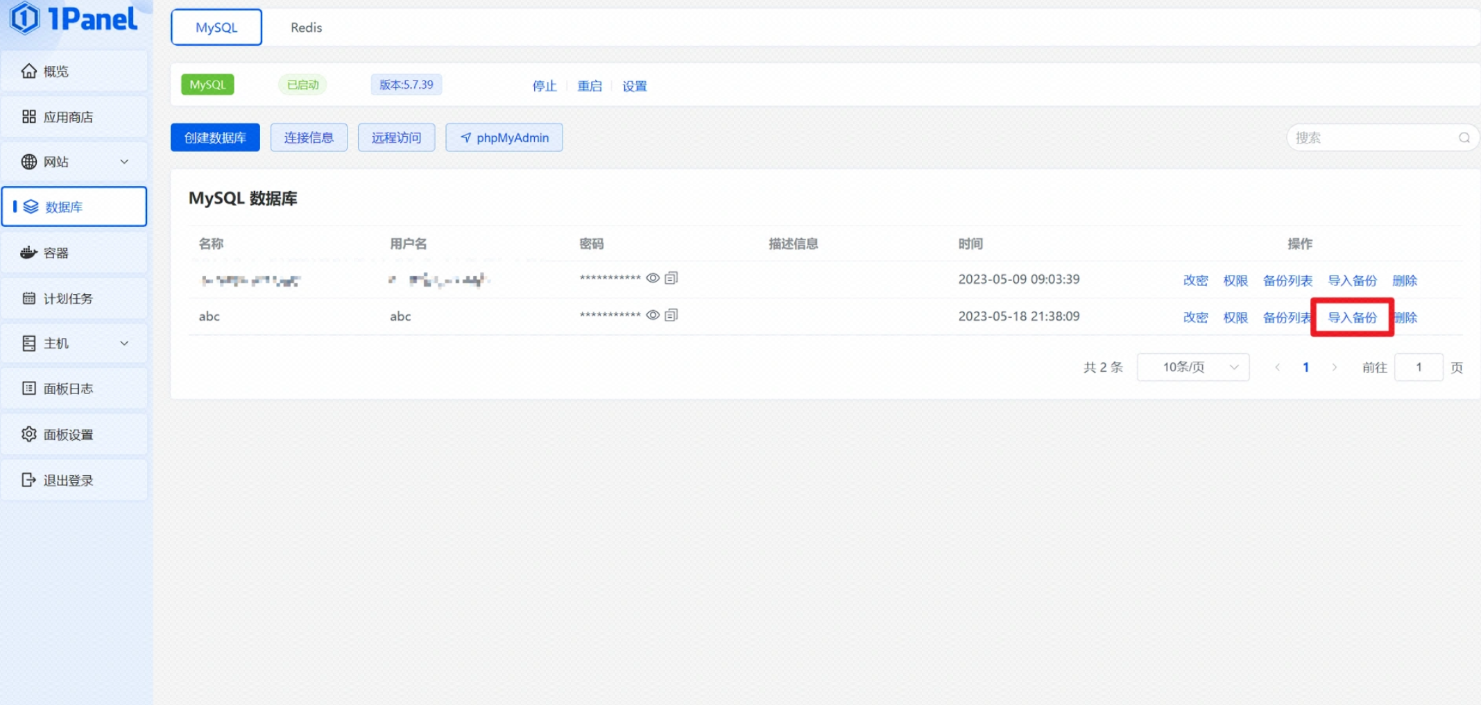Select the MySQL tab
The width and height of the screenshot is (1481, 705).
pyautogui.click(x=216, y=28)
